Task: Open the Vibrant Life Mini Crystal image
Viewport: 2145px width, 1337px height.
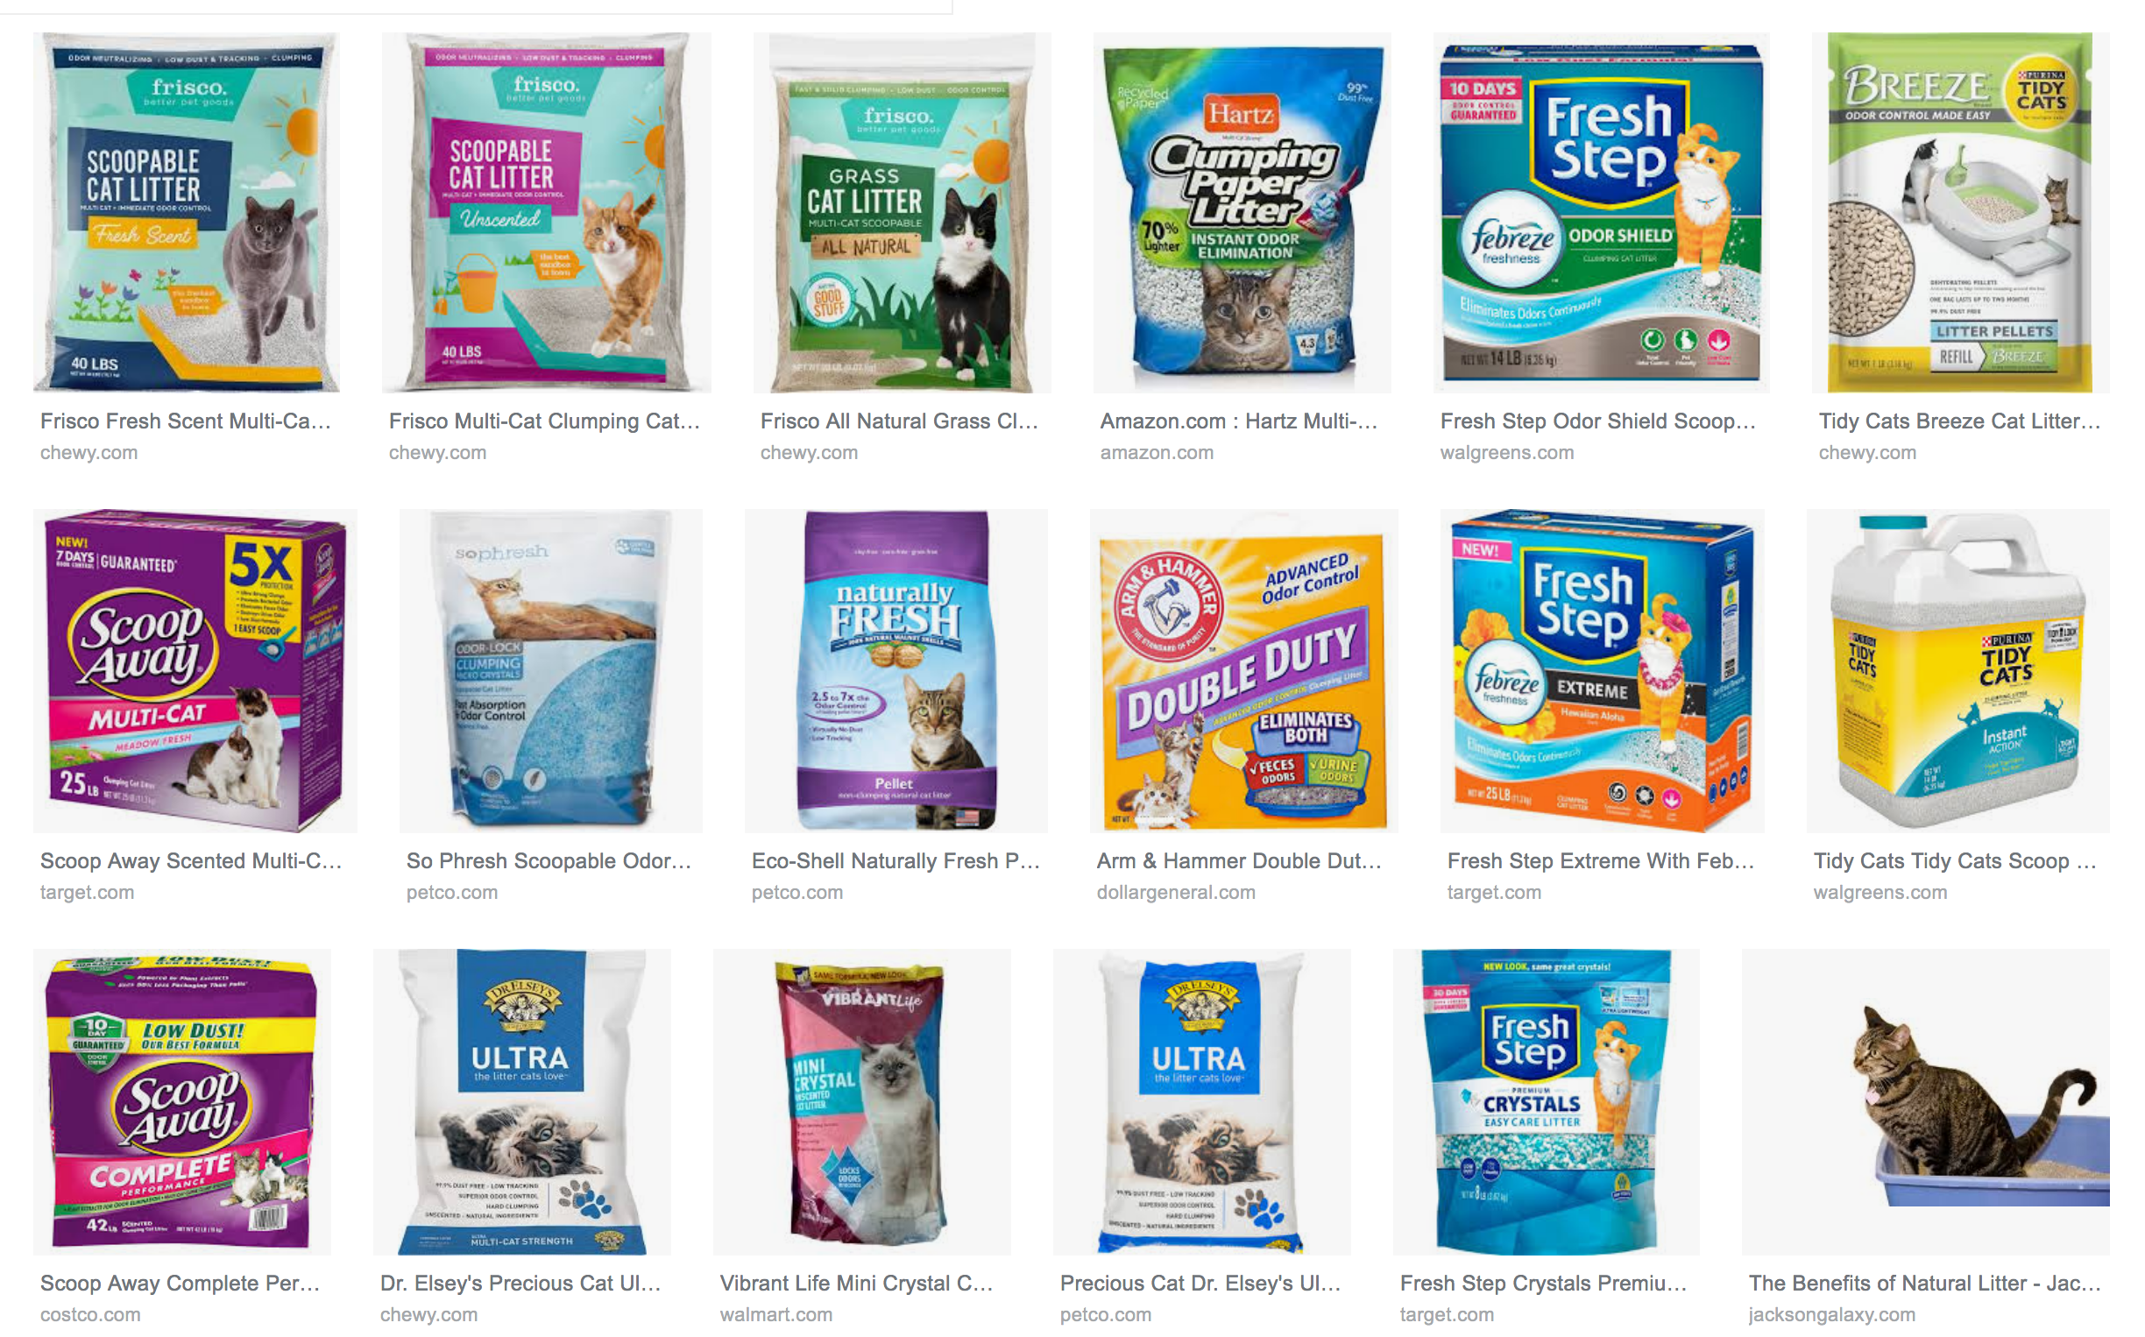Action: (862, 1102)
